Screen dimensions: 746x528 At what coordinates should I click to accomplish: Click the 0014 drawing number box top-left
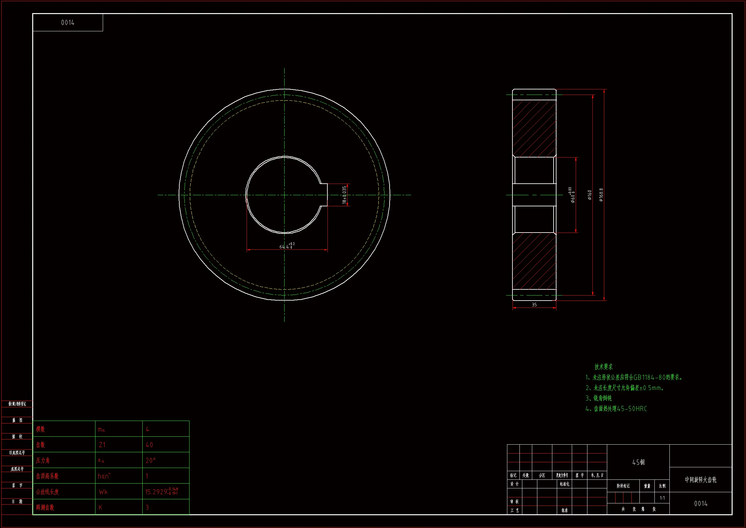pos(68,22)
